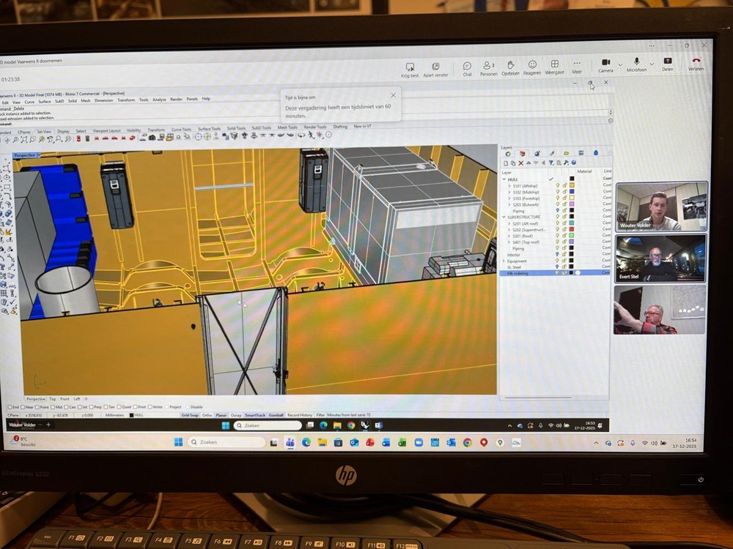Collapse the HULL layer group

(504, 179)
